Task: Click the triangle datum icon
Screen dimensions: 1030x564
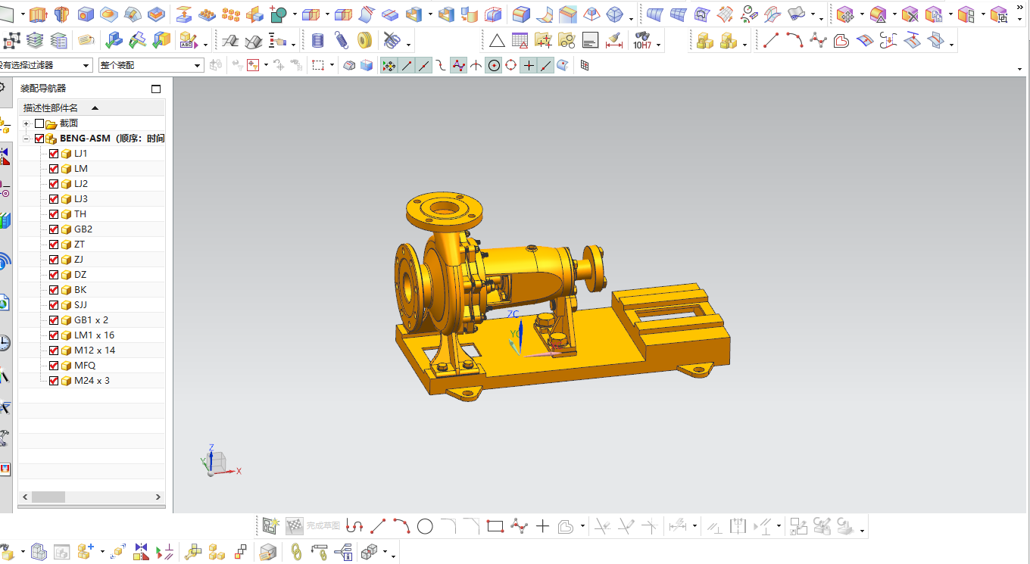Action: [x=496, y=41]
